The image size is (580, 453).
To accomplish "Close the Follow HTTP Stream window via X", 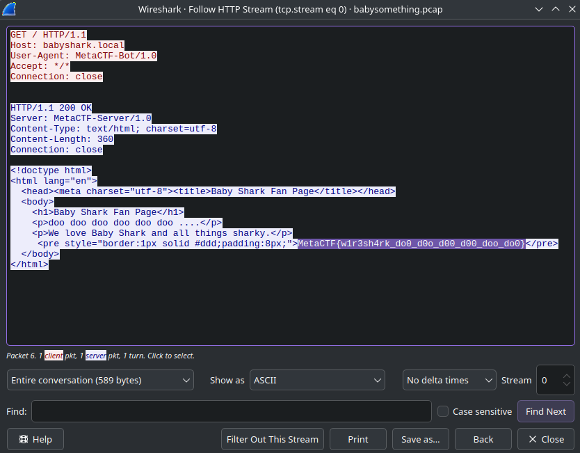I will (572, 9).
